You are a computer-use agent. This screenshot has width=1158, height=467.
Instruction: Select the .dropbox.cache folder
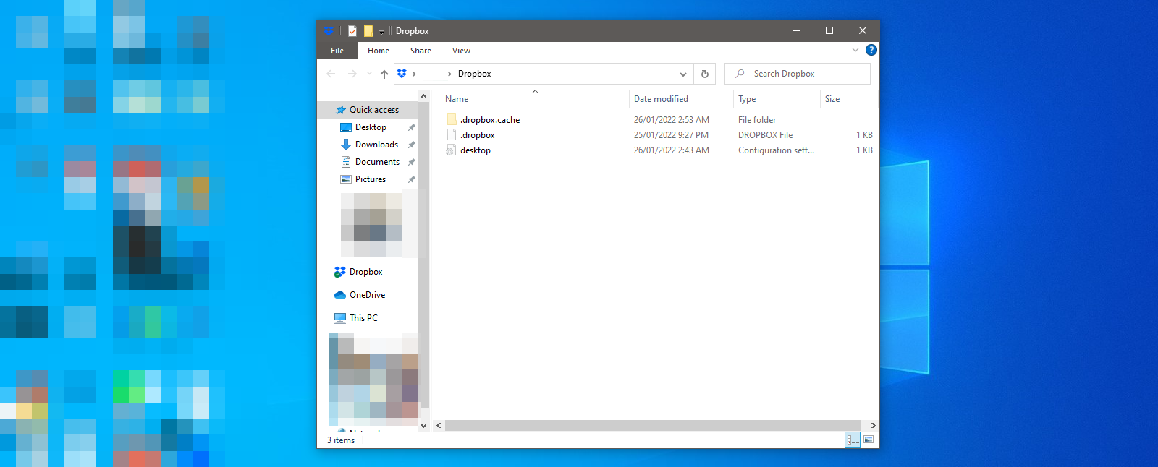[x=490, y=120]
